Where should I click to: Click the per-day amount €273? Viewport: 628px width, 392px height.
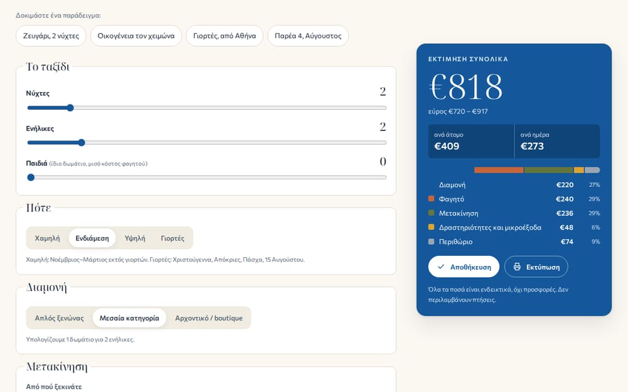click(532, 146)
